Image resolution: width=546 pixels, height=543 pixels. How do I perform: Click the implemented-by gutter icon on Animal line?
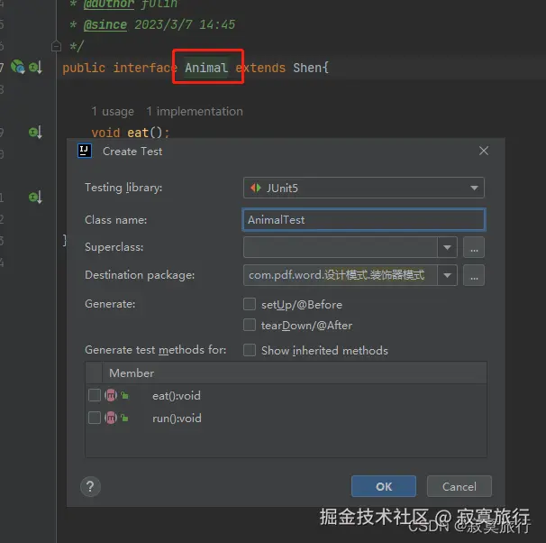pyautogui.click(x=35, y=68)
